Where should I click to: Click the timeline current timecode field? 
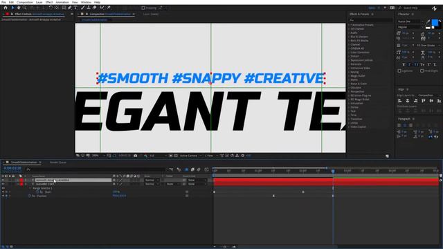point(12,168)
